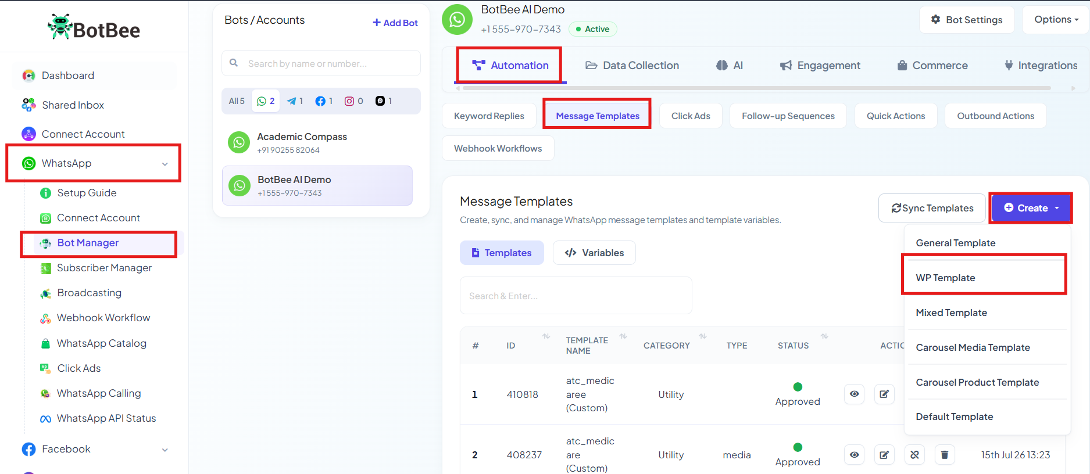
Task: Choose General Template from Create menu
Action: pyautogui.click(x=987, y=243)
